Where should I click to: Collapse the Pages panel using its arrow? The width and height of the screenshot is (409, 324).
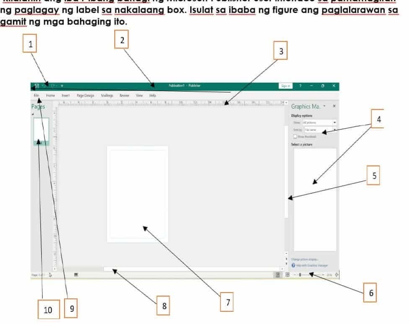(33, 114)
